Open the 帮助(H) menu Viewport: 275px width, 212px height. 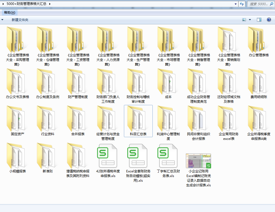pos(10,13)
